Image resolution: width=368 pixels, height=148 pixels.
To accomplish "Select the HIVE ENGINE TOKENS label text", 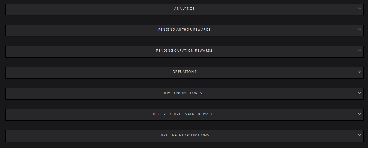I will 184,93.
